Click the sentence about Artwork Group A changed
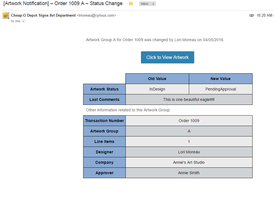This screenshot has height=210, width=274. [155, 40]
